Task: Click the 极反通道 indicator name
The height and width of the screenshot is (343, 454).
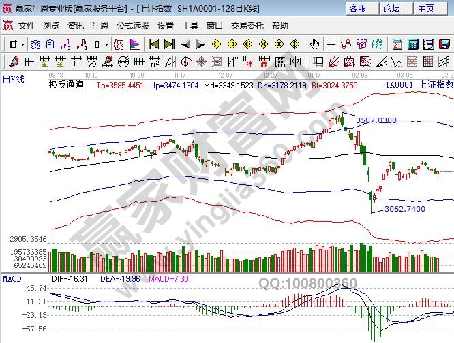Action: tap(66, 86)
